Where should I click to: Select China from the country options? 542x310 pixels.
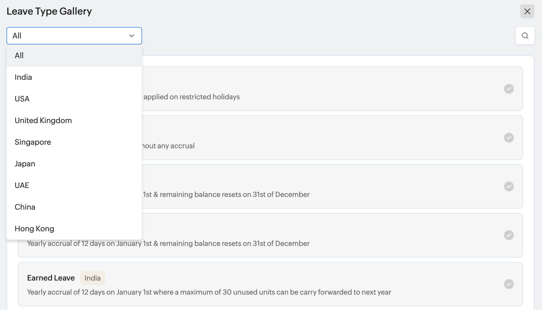[x=25, y=207]
